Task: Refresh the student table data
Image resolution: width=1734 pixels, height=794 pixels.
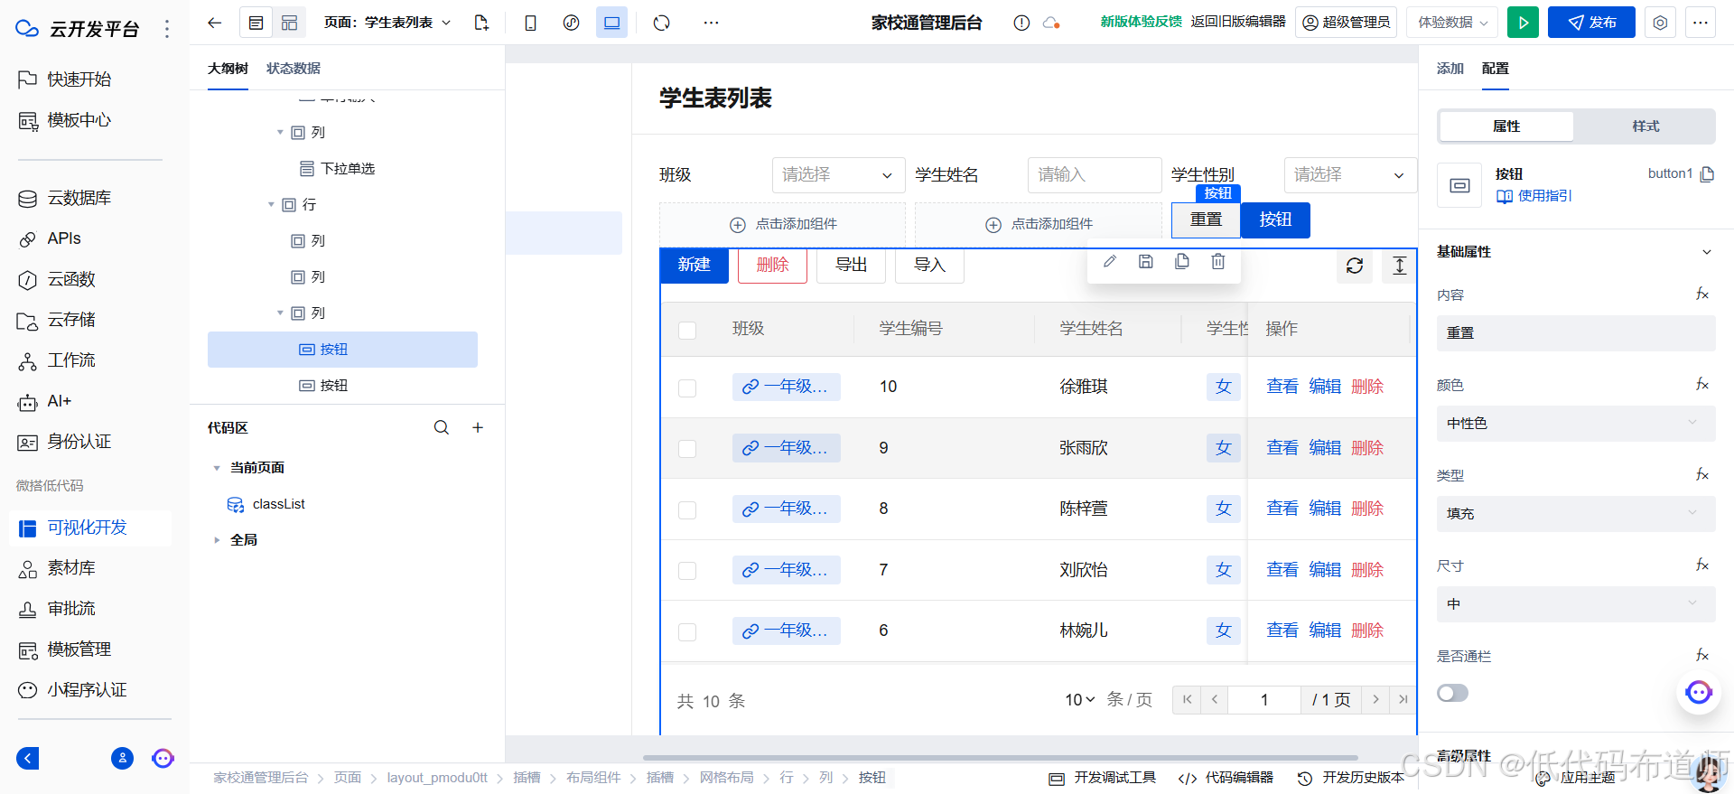Action: click(x=1355, y=266)
